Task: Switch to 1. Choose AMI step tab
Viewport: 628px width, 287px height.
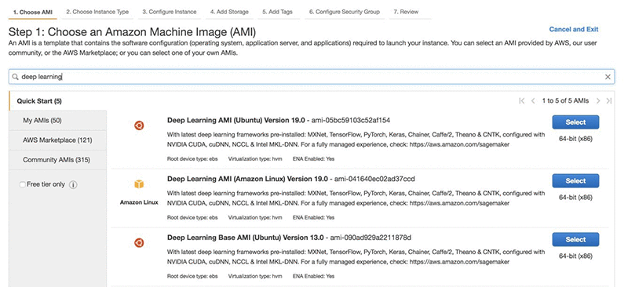Action: [x=33, y=12]
